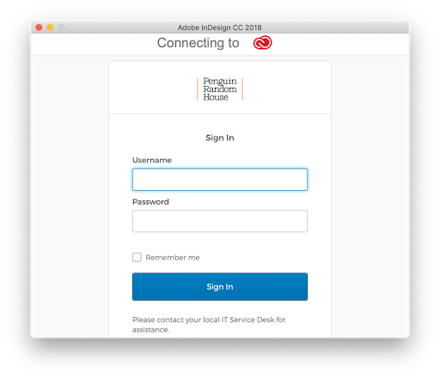Enable the Remember me checkbox
440x379 pixels.
click(x=137, y=257)
